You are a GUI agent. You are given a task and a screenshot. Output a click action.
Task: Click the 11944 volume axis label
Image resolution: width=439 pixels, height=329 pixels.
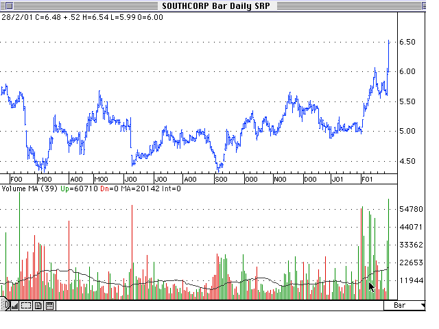pyautogui.click(x=411, y=280)
